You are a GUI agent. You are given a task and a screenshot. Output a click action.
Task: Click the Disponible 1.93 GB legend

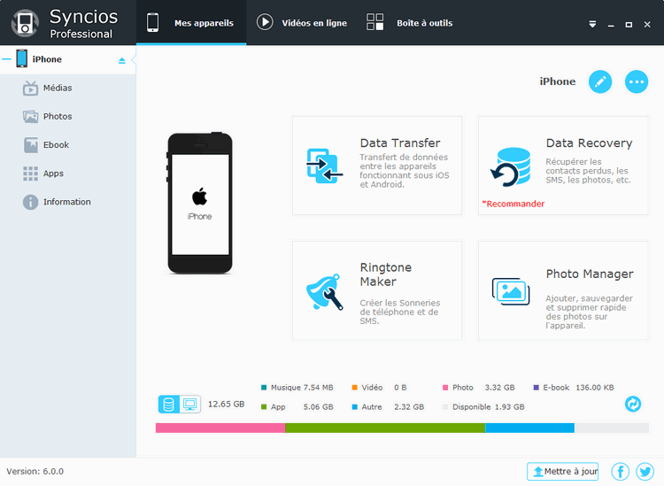(x=483, y=407)
